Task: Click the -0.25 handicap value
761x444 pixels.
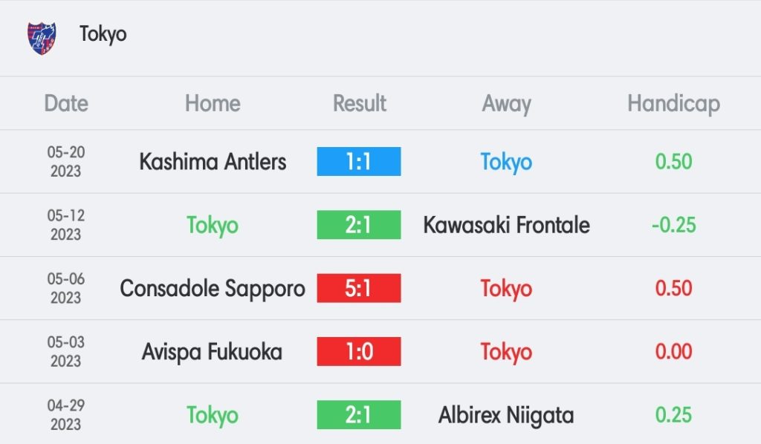Action: [x=673, y=225]
